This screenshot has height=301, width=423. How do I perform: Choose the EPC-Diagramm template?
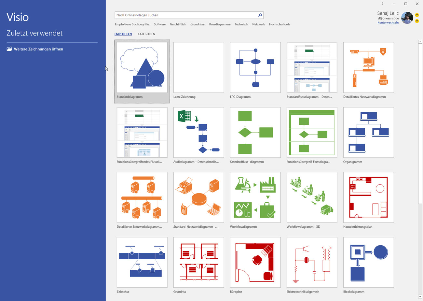coord(255,67)
